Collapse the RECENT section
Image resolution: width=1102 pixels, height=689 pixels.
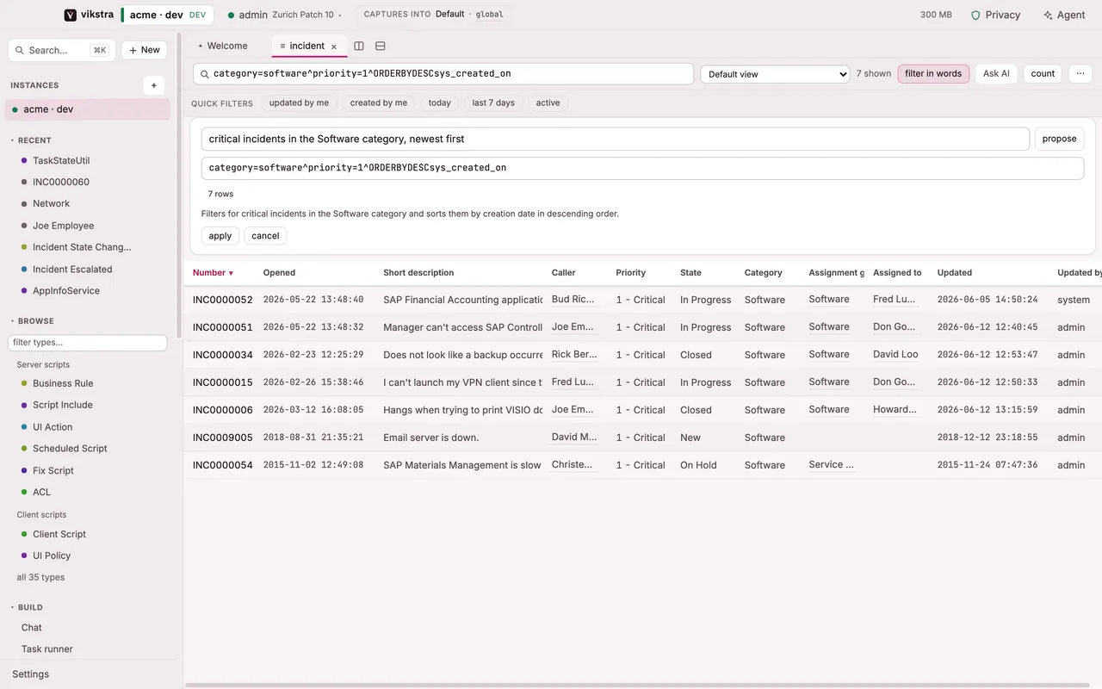point(31,140)
